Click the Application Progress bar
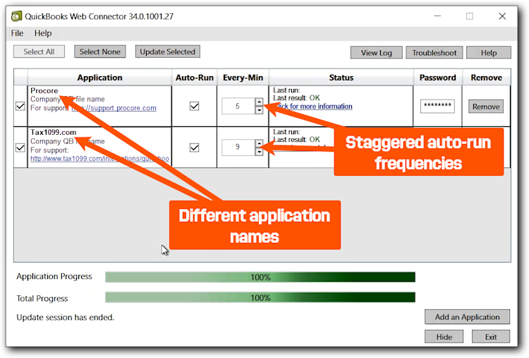The height and width of the screenshot is (358, 529). click(260, 277)
